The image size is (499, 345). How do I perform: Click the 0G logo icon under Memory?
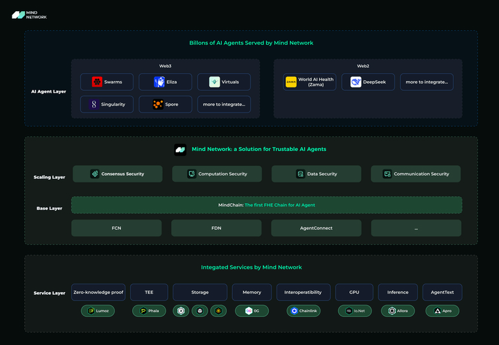click(249, 311)
